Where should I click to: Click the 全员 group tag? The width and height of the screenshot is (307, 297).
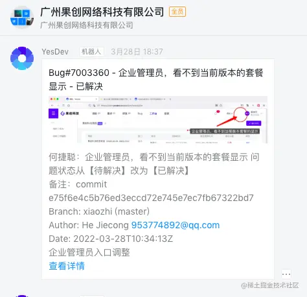(x=177, y=12)
